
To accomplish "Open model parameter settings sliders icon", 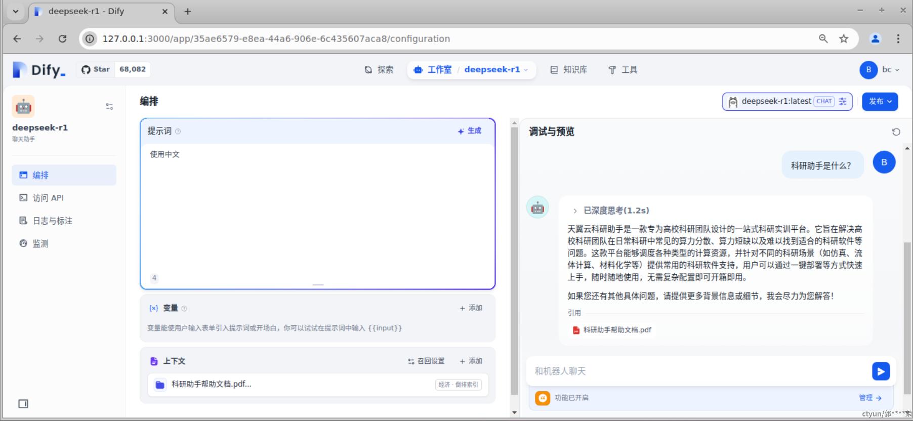I will point(843,102).
